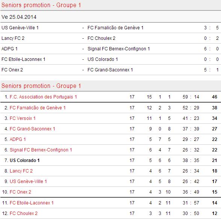Open FC Famalicão de Genève 1 standings link
The width and height of the screenshot is (221, 224).
38,108
